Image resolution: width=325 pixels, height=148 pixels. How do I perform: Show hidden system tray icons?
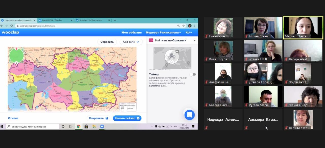click(152, 126)
